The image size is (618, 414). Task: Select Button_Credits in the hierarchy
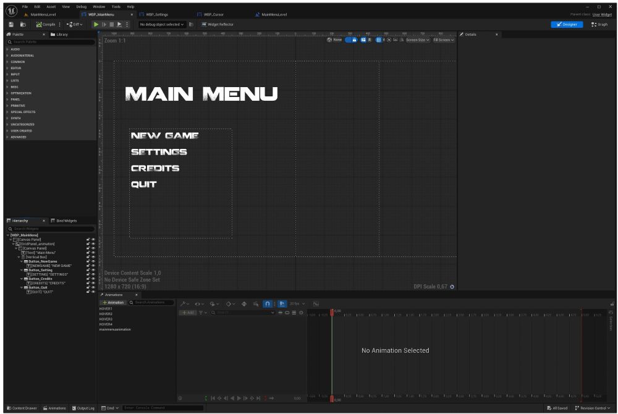[40, 279]
